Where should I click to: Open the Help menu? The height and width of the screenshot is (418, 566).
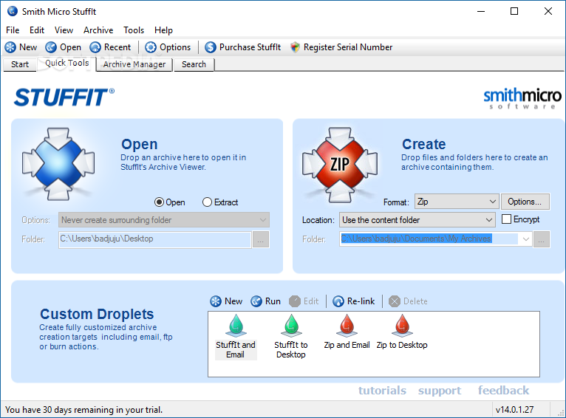[163, 30]
